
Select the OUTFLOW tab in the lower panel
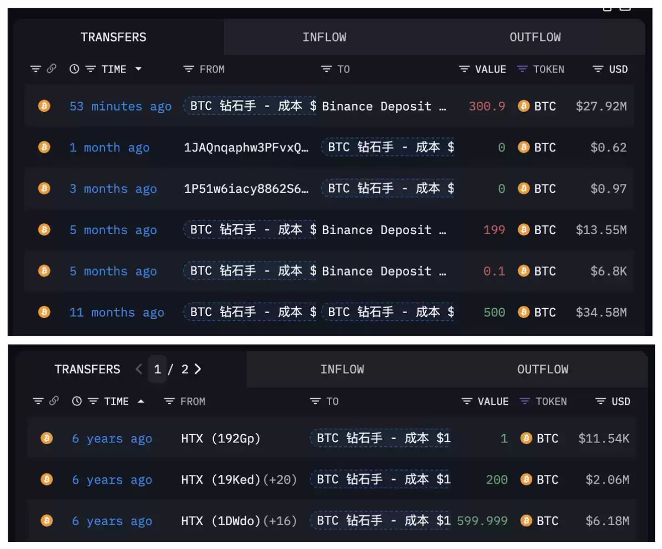coord(543,369)
